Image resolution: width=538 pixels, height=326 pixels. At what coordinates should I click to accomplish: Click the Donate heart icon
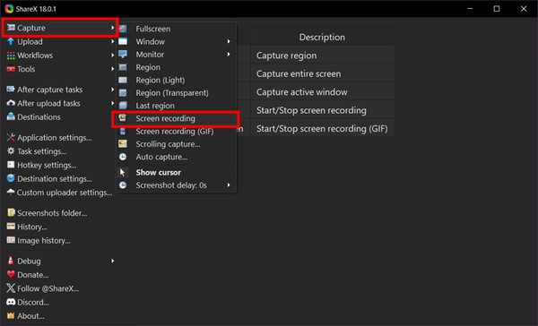coord(11,274)
